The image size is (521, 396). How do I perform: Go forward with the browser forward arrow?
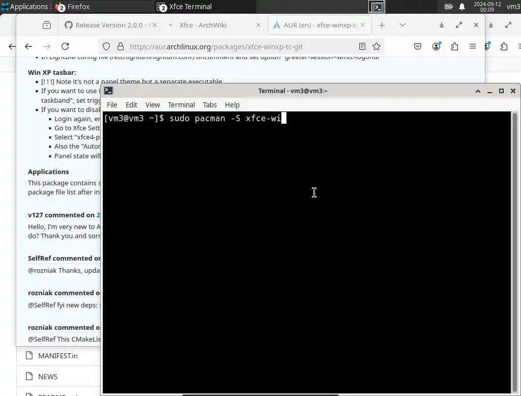tap(47, 46)
